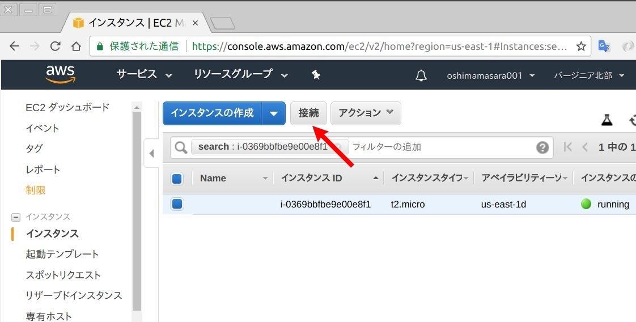Image resolution: width=636 pixels, height=322 pixels.
Task: Click instance ID i-0369bbfbe9e00e8f1 in table row
Action: point(325,205)
